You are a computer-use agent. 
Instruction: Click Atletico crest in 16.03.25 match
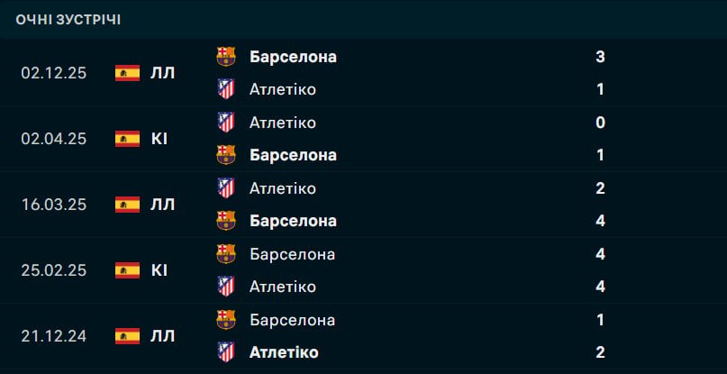point(226,188)
